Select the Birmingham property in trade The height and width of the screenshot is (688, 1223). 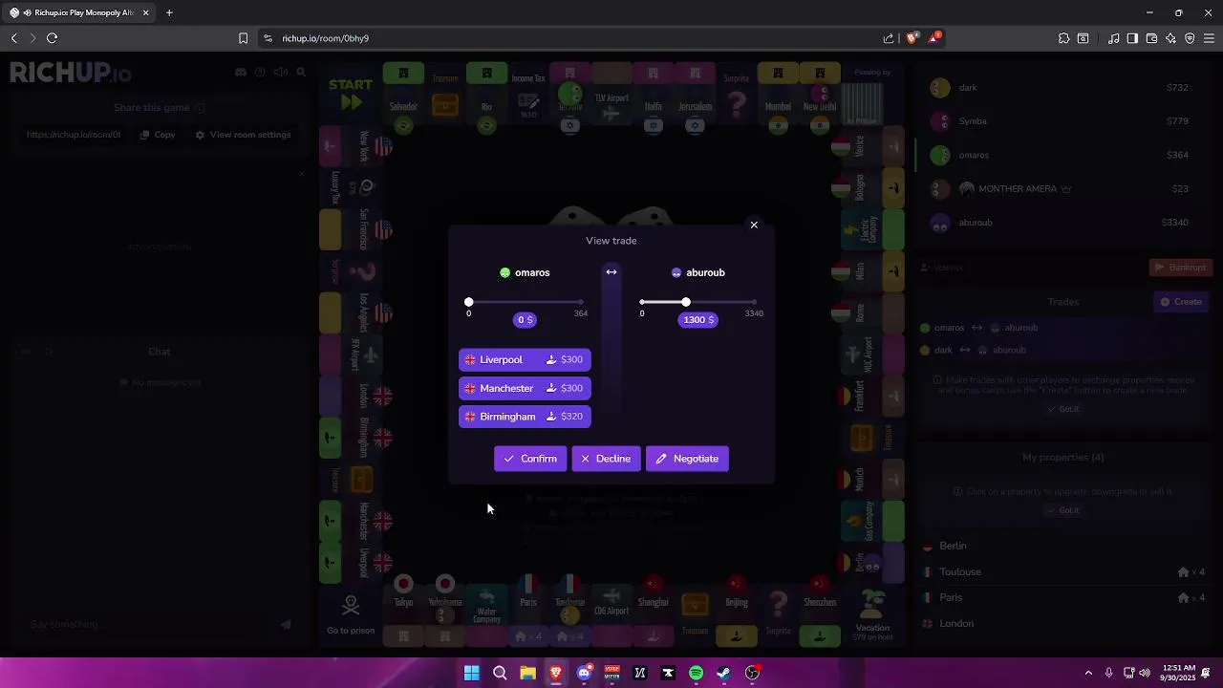click(525, 417)
